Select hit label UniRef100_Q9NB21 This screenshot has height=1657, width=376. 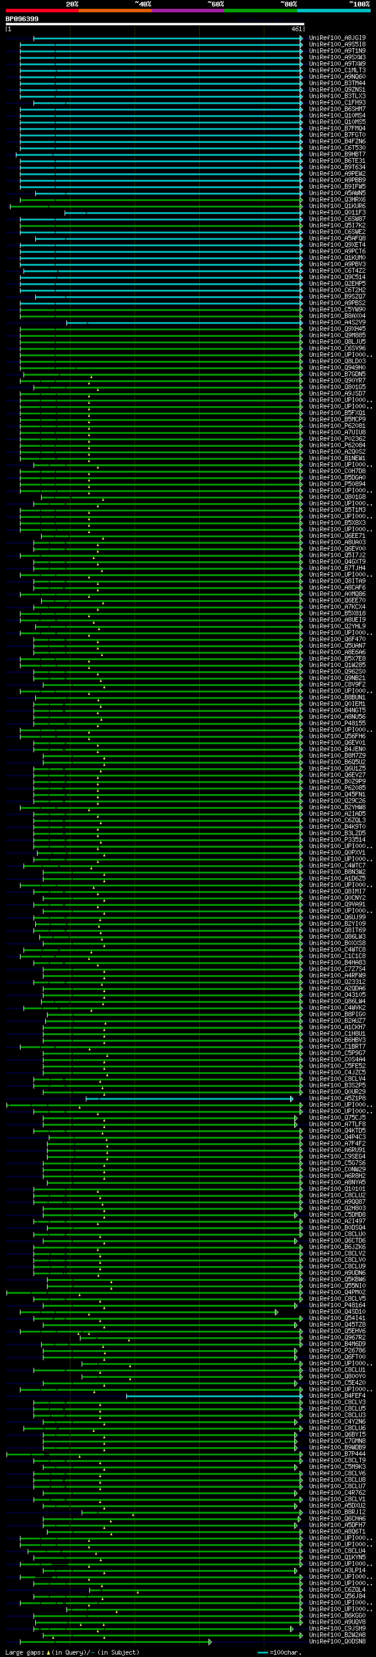point(337,678)
